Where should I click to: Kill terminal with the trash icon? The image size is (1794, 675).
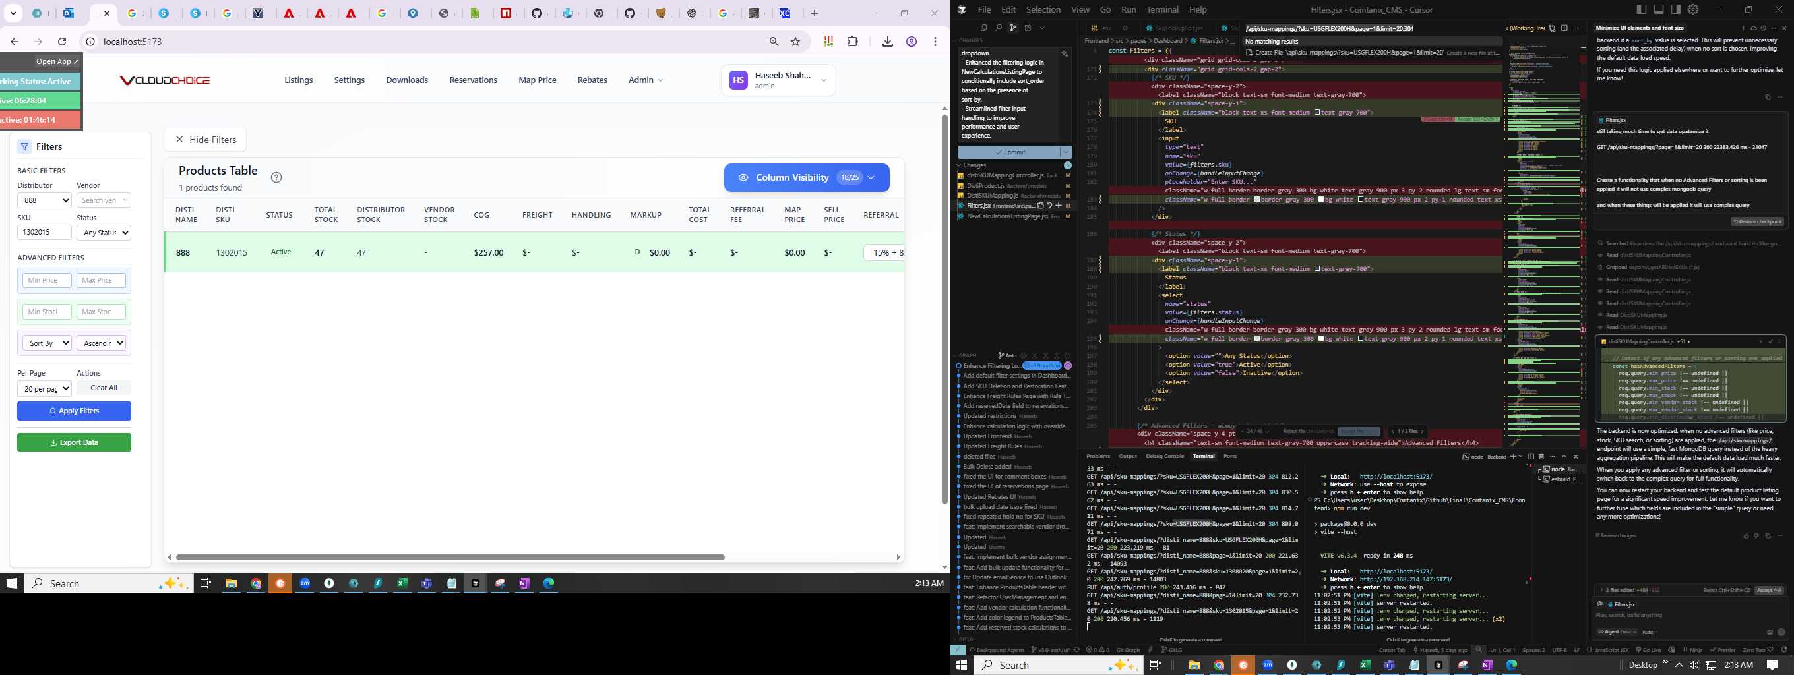[x=1541, y=457]
